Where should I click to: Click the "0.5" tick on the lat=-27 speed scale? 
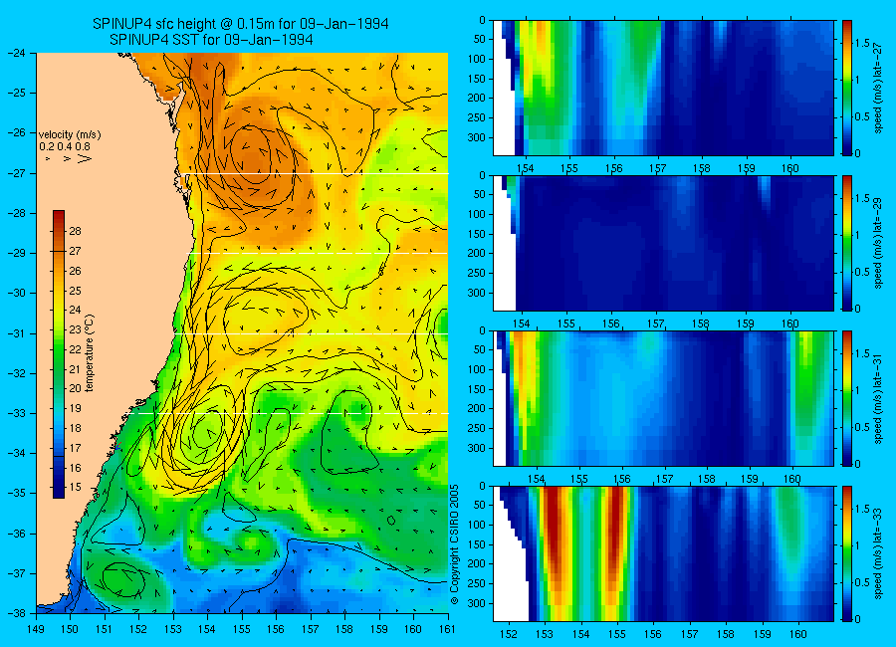click(862, 116)
